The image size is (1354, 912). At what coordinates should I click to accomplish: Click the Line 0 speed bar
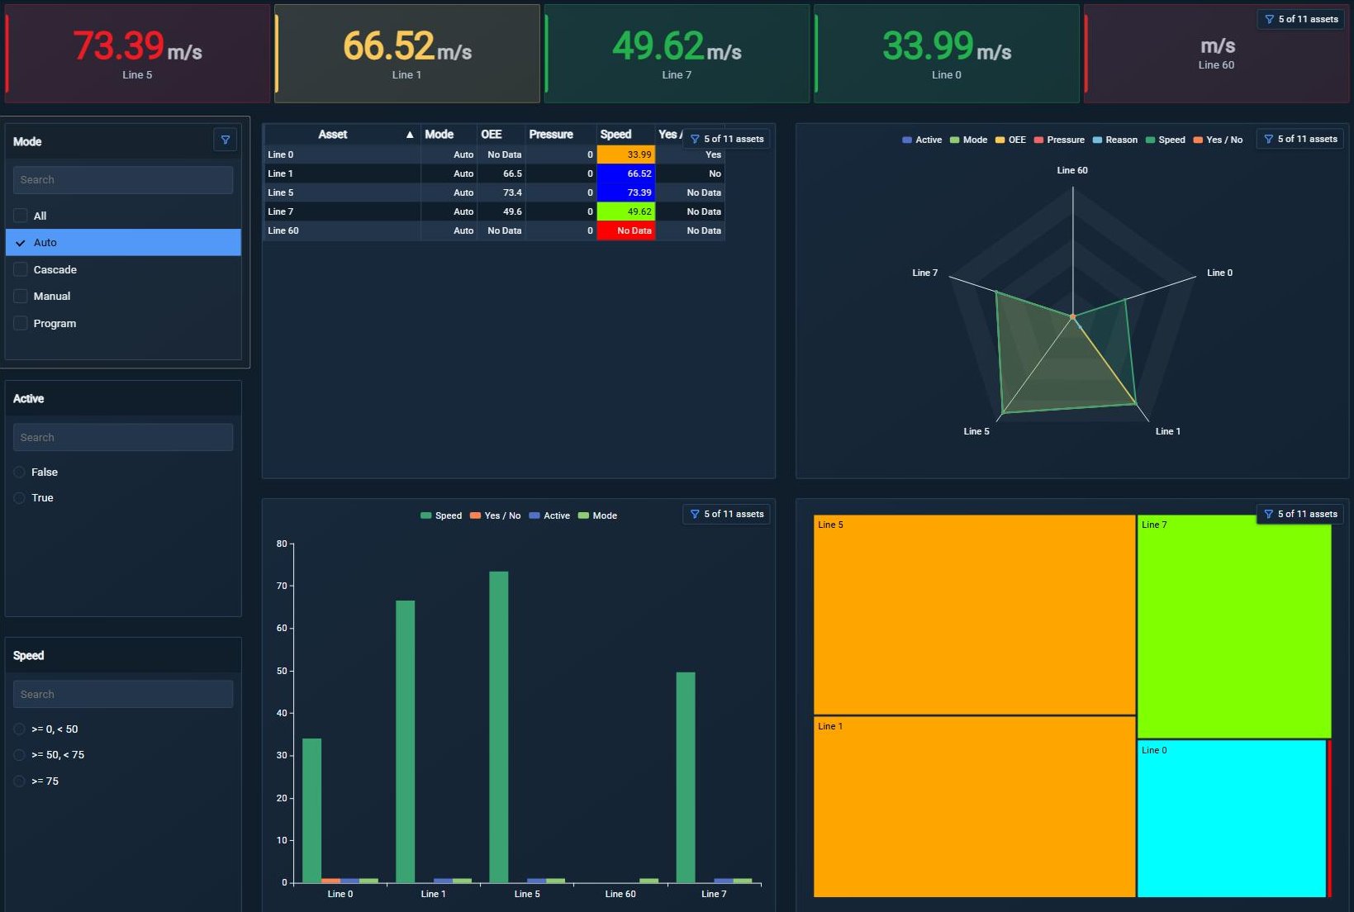pyautogui.click(x=311, y=810)
